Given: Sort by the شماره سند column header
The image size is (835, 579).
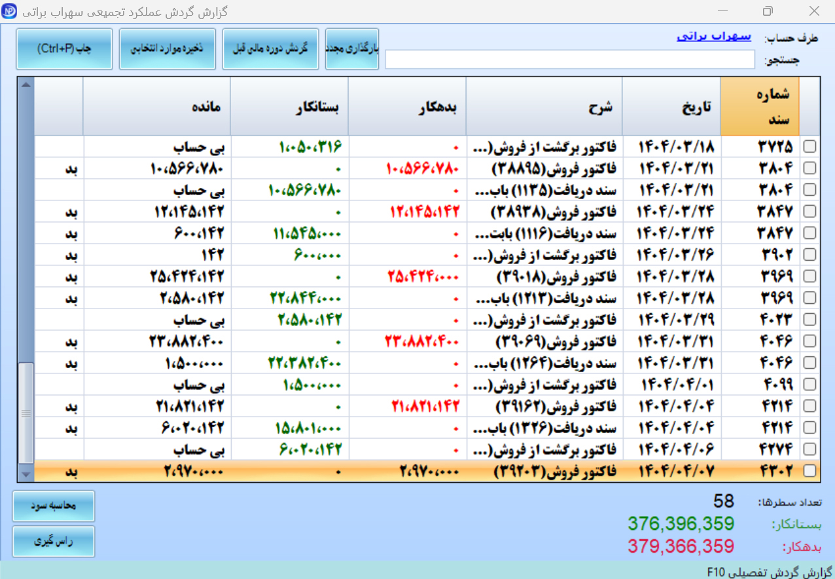Looking at the screenshot, I should click(x=760, y=106).
